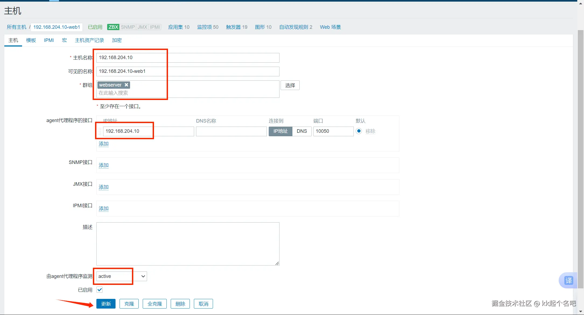The image size is (584, 315).
Task: Click the 更新 update button
Action: pyautogui.click(x=106, y=304)
